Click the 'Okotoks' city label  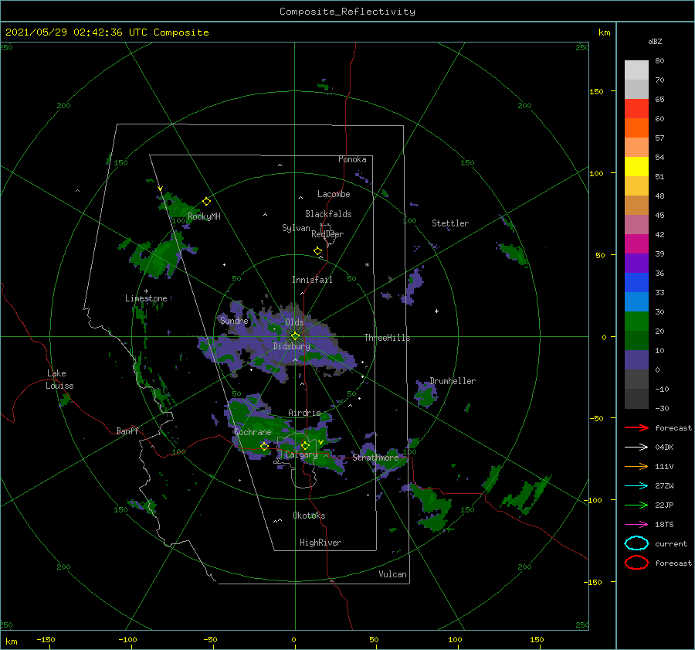tap(309, 516)
